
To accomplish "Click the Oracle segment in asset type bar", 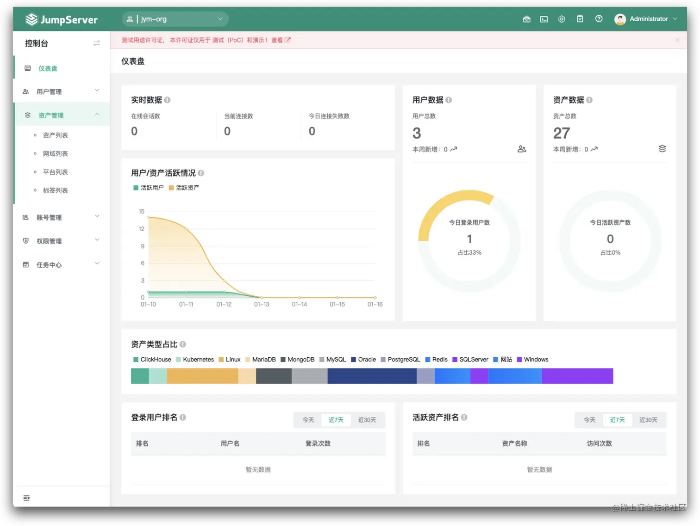I will coord(372,376).
